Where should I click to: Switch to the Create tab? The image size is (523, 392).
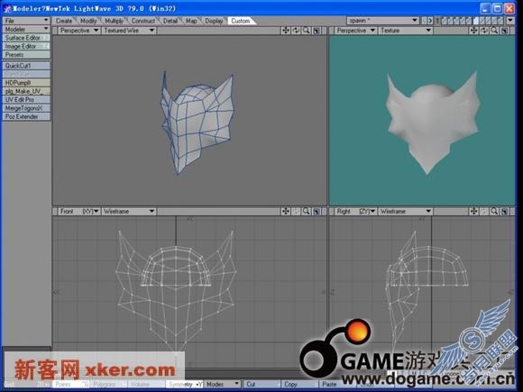coord(64,21)
